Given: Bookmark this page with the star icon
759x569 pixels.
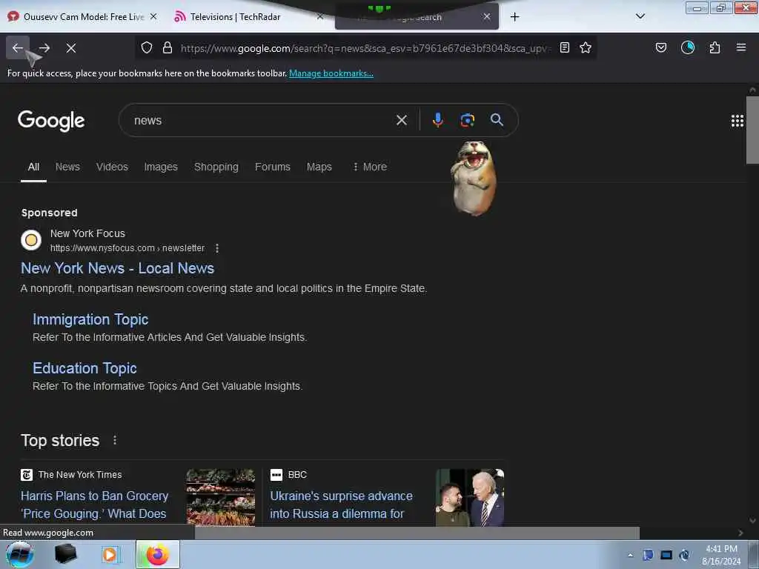Looking at the screenshot, I should pyautogui.click(x=586, y=47).
